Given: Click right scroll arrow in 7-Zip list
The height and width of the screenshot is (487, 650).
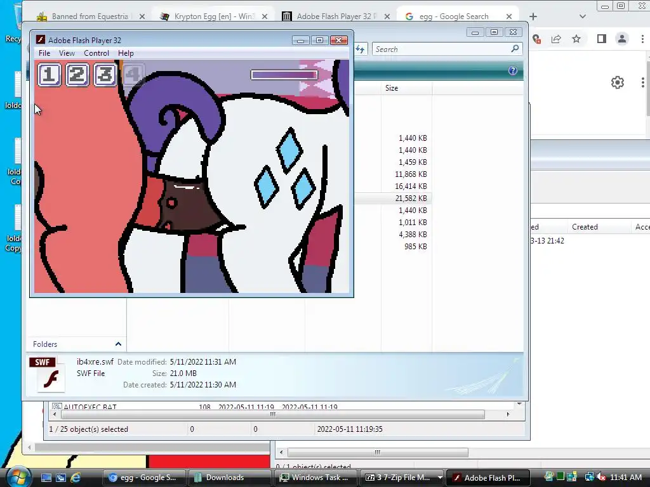Looking at the screenshot, I should pos(508,414).
